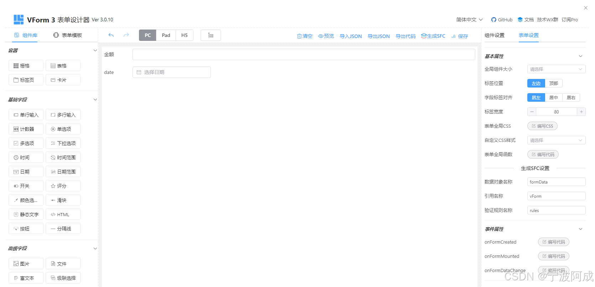Click 预览 to preview the form

[326, 36]
